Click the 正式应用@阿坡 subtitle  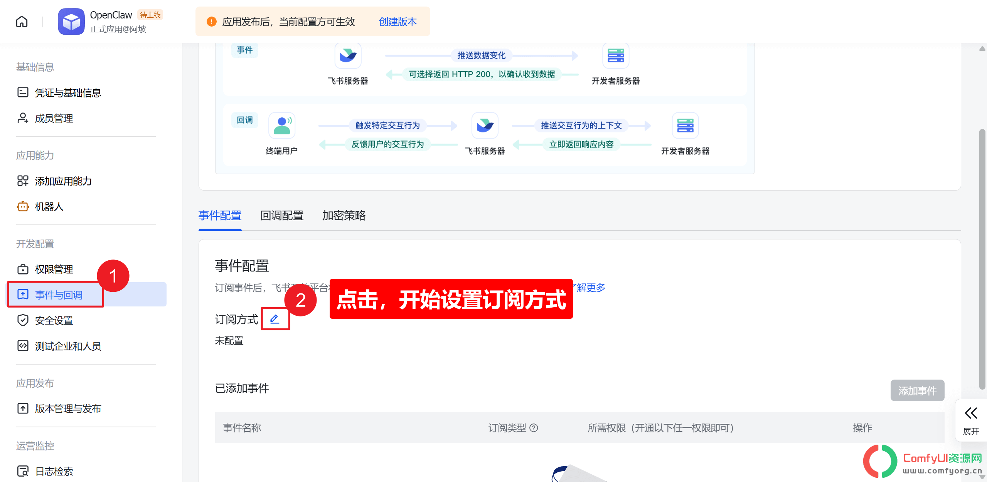pos(118,29)
